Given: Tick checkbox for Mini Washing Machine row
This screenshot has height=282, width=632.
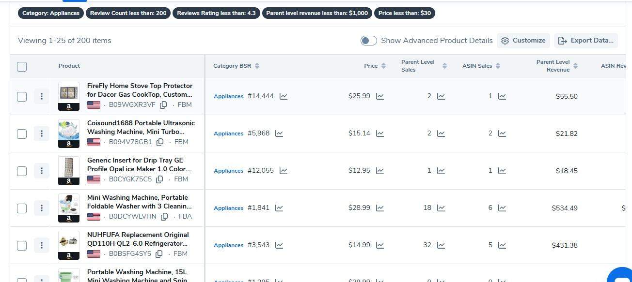Looking at the screenshot, I should tap(22, 208).
